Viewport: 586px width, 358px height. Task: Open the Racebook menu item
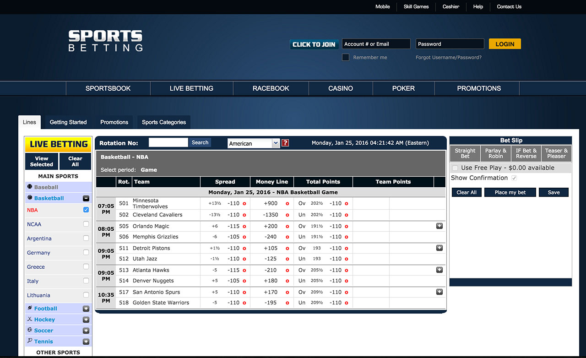pyautogui.click(x=271, y=88)
